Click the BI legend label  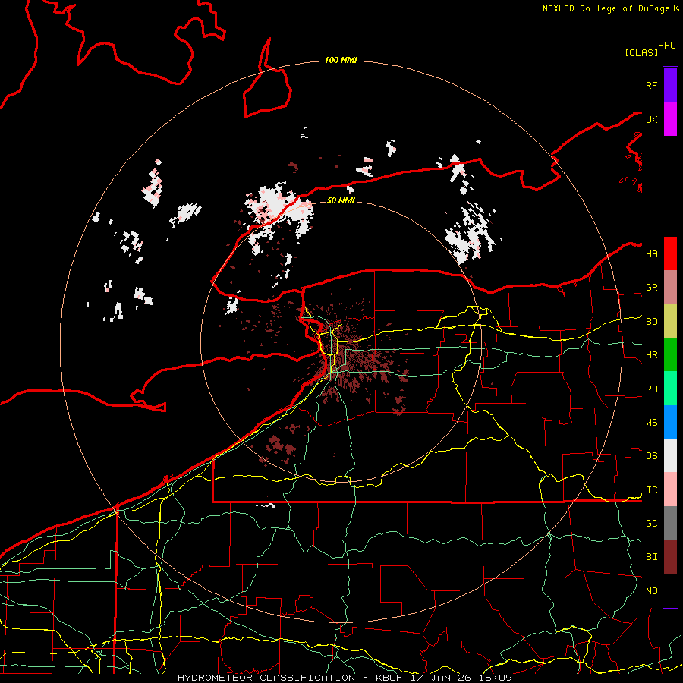coord(651,557)
